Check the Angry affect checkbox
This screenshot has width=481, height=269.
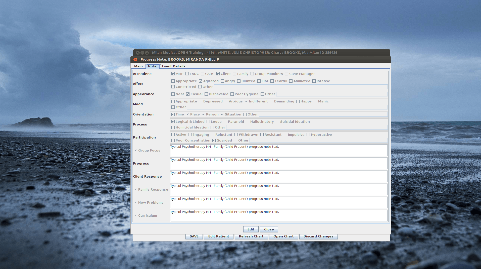click(222, 81)
